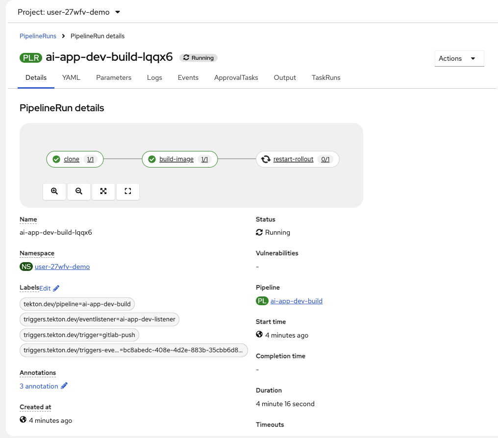Image resolution: width=498 pixels, height=438 pixels.
Task: Click the running spinner on restart-rollout task
Action: tap(266, 159)
